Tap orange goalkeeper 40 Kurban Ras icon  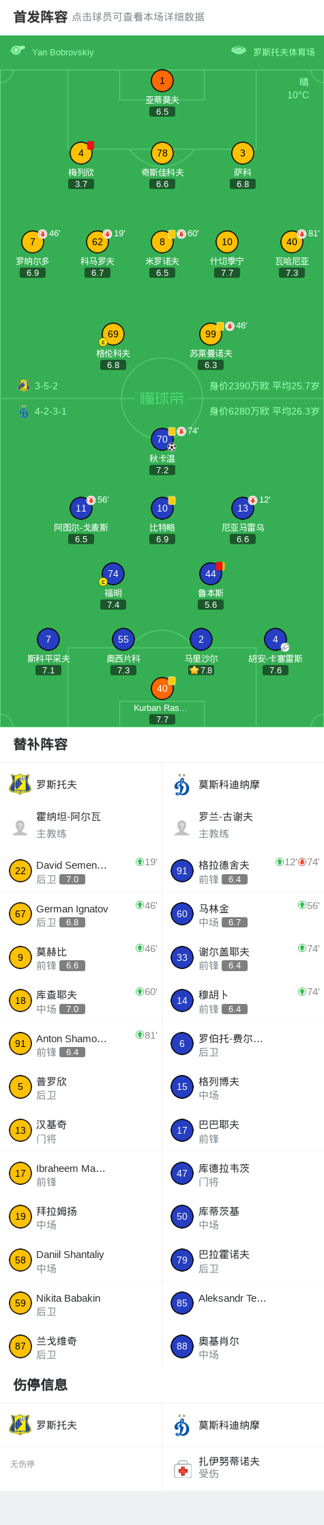tap(162, 688)
